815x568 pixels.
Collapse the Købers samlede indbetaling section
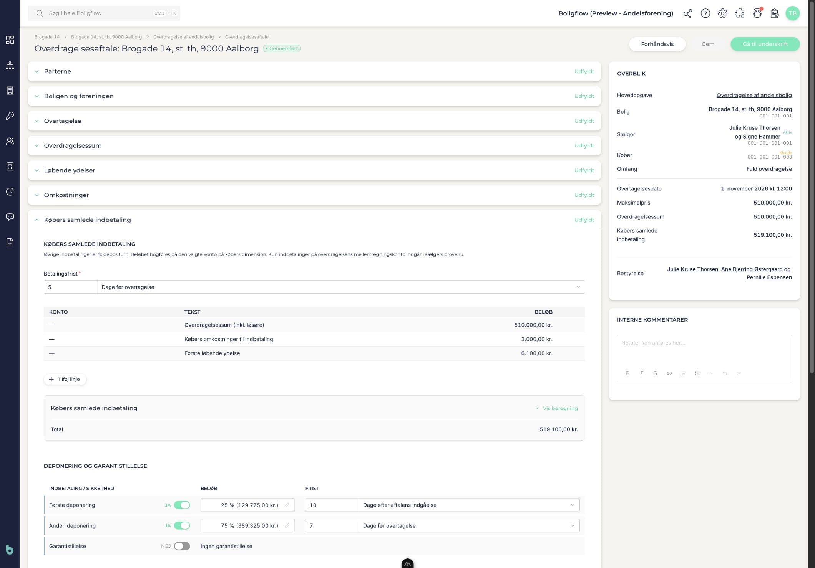click(314, 220)
